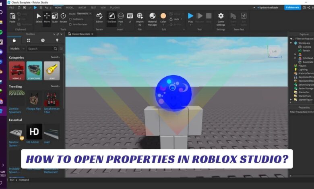The width and height of the screenshot is (314, 189).
Task: Select the Vehicle category thumbnail
Action: 17,71
